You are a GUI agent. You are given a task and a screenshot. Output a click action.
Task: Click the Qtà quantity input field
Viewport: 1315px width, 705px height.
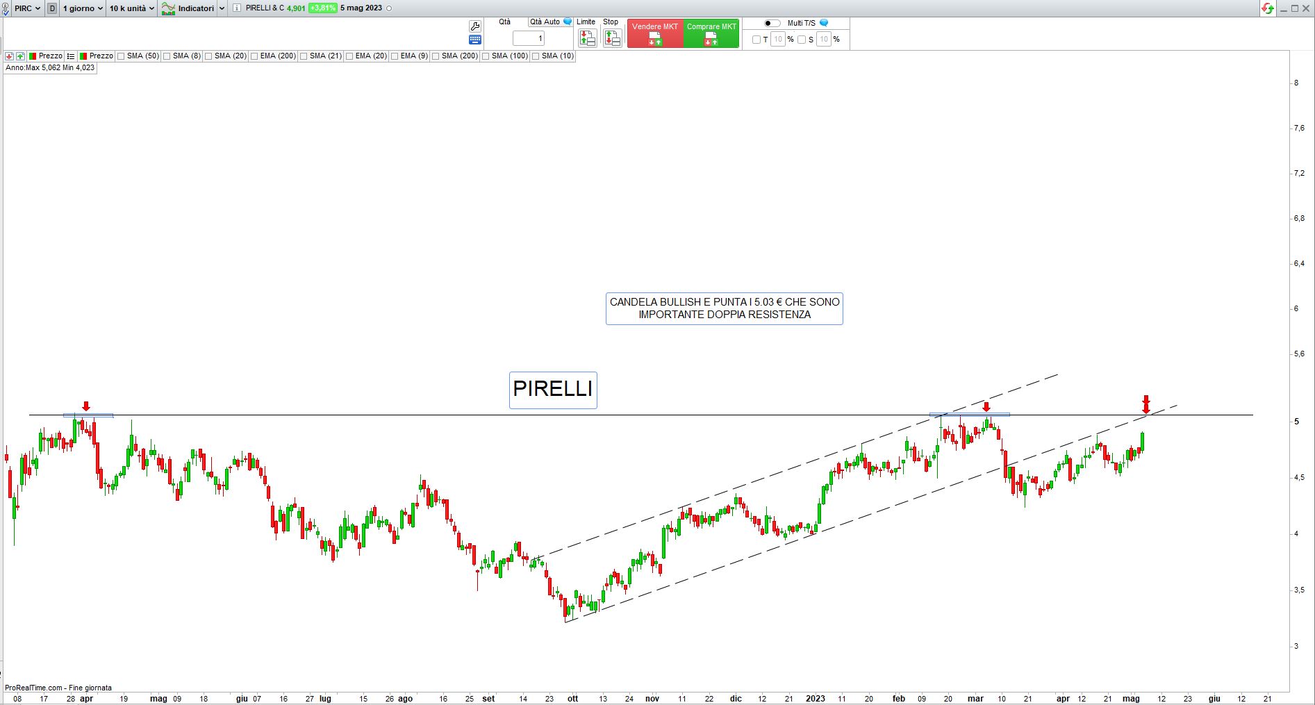[x=529, y=39]
